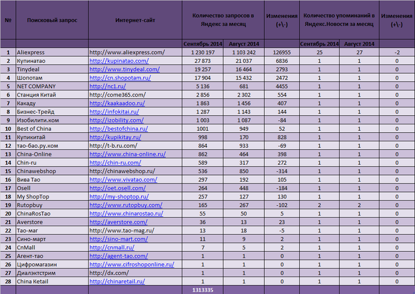Select the 1 103 242 value cell
415x294 pixels.
pyautogui.click(x=244, y=53)
